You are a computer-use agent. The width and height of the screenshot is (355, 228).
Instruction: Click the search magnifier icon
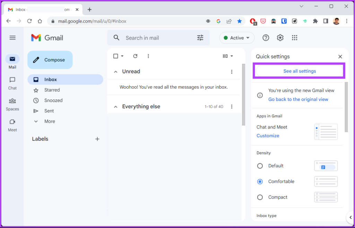point(116,37)
